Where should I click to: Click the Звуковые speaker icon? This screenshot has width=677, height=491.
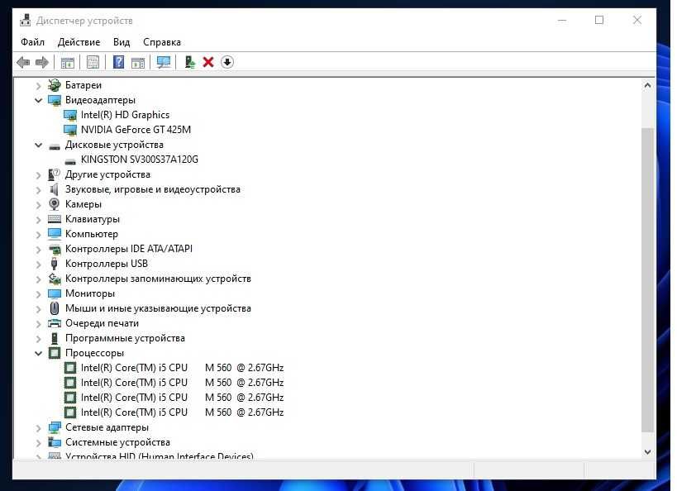point(55,189)
